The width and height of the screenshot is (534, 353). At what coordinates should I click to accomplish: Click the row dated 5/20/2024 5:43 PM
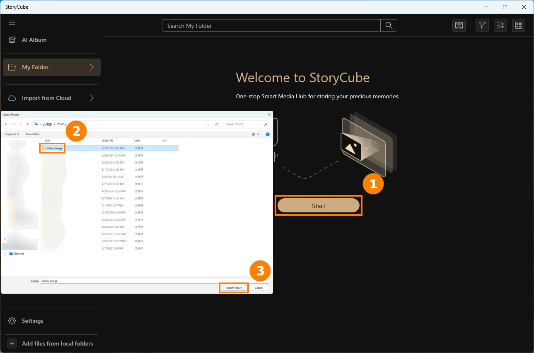pos(110,162)
